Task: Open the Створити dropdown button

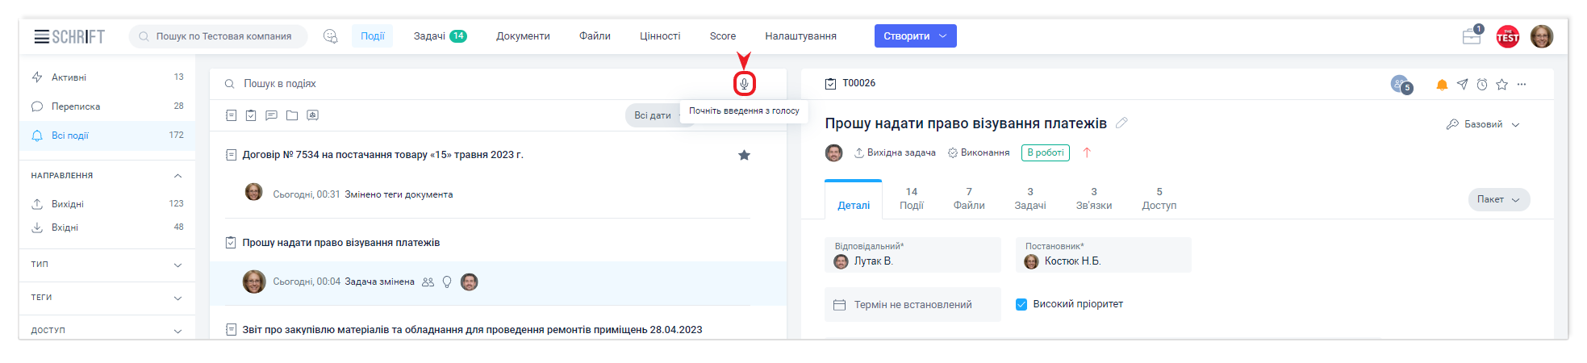Action: tap(915, 36)
